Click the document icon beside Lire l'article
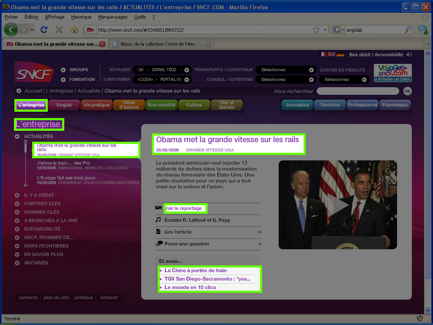The width and height of the screenshot is (433, 325). pyautogui.click(x=158, y=231)
